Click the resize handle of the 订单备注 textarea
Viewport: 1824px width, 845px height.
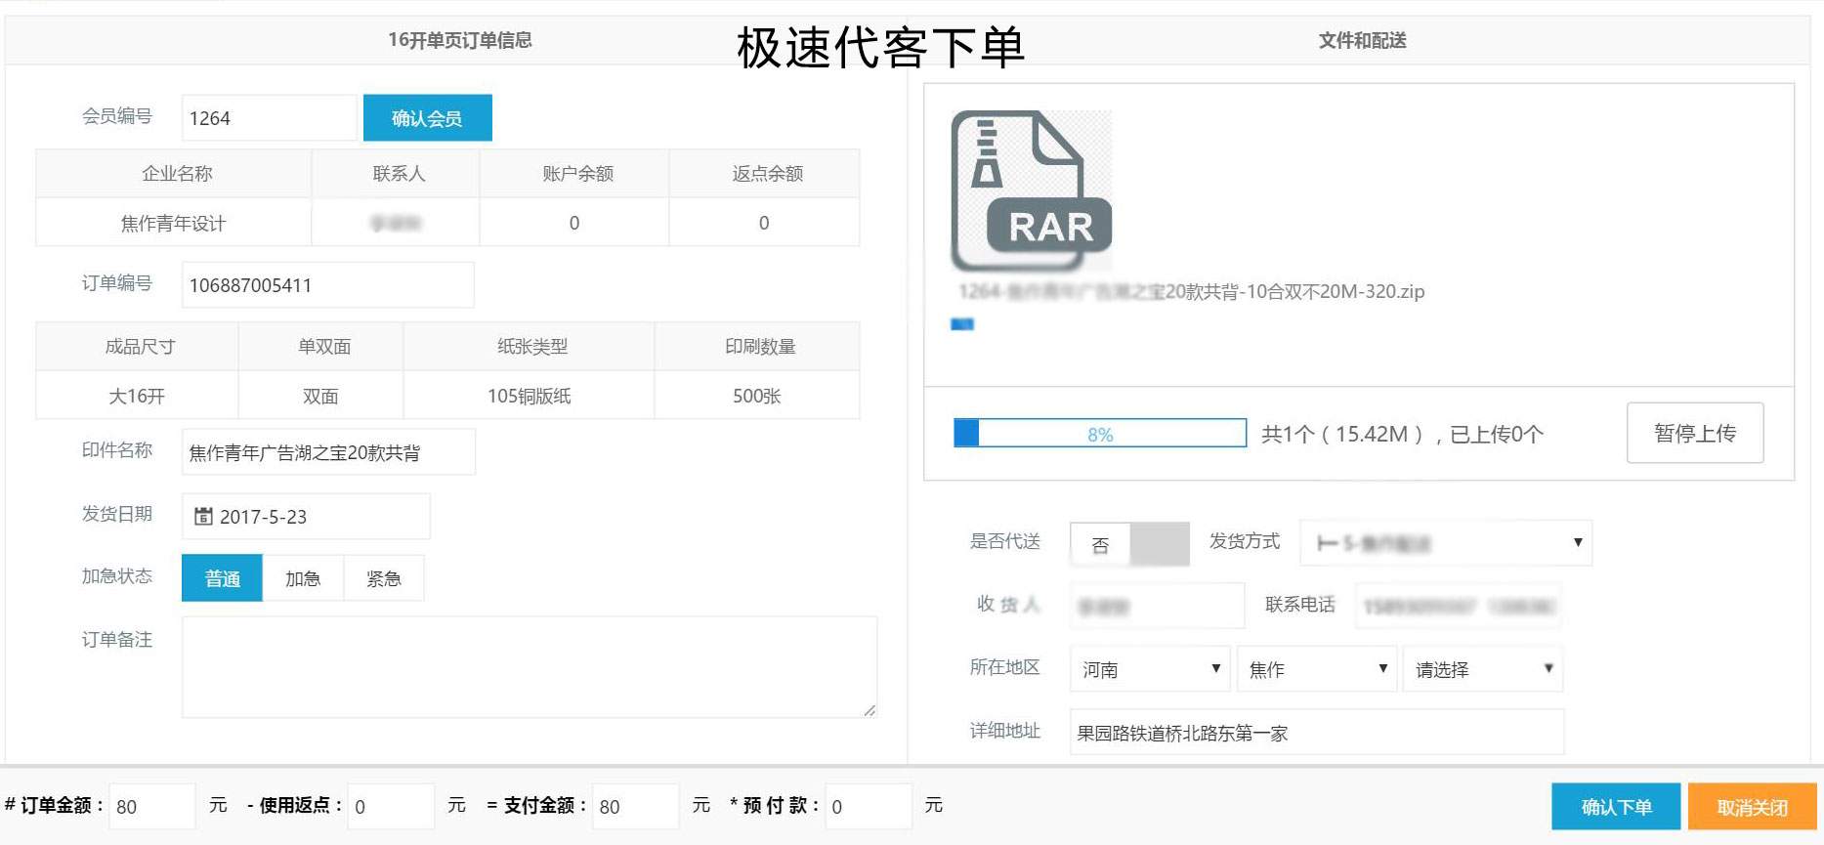[870, 710]
